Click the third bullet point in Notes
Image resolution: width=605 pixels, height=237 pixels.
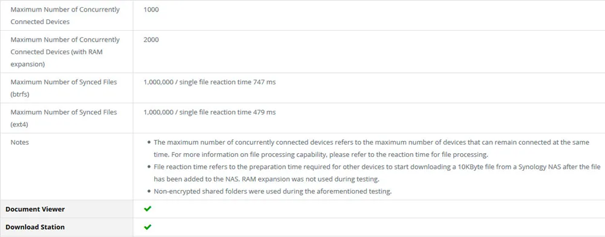click(149, 192)
